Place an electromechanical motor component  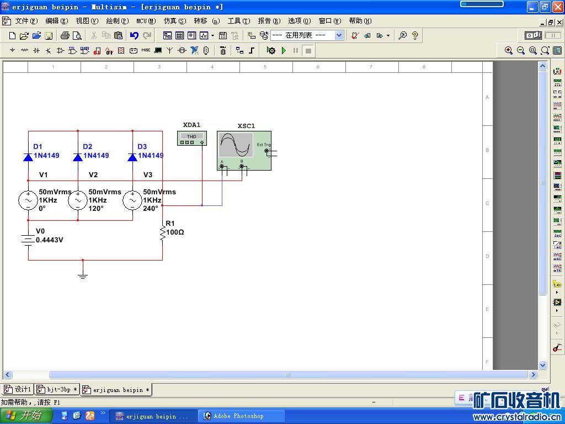coord(182,50)
